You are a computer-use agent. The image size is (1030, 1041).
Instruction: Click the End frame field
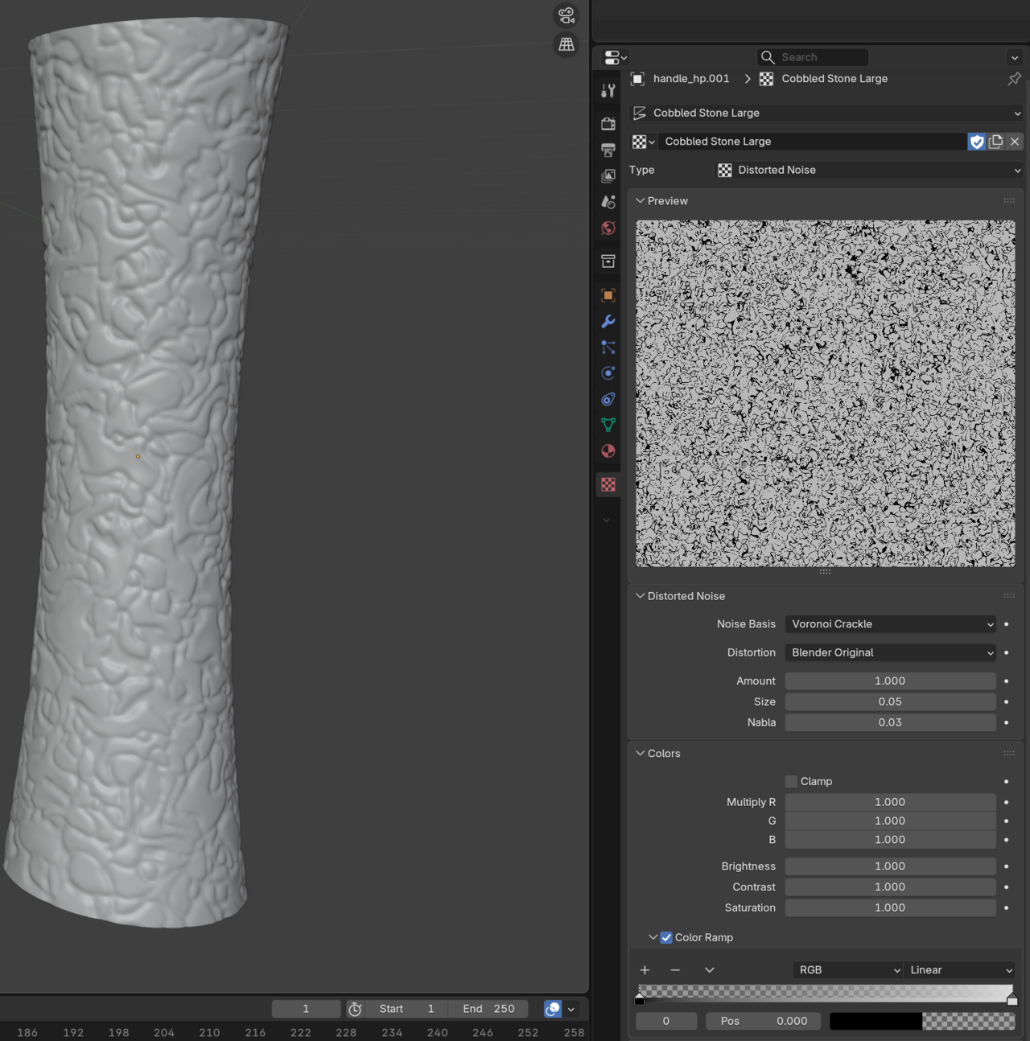click(x=488, y=1009)
